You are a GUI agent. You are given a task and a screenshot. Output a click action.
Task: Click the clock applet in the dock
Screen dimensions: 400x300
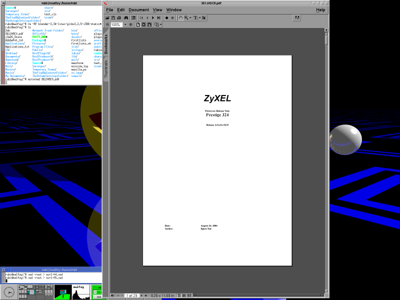click(9, 292)
